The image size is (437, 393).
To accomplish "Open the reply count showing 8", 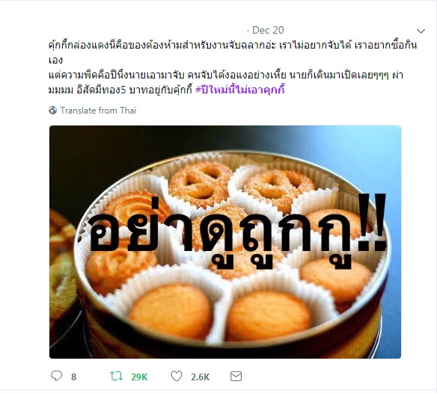I will (73, 377).
